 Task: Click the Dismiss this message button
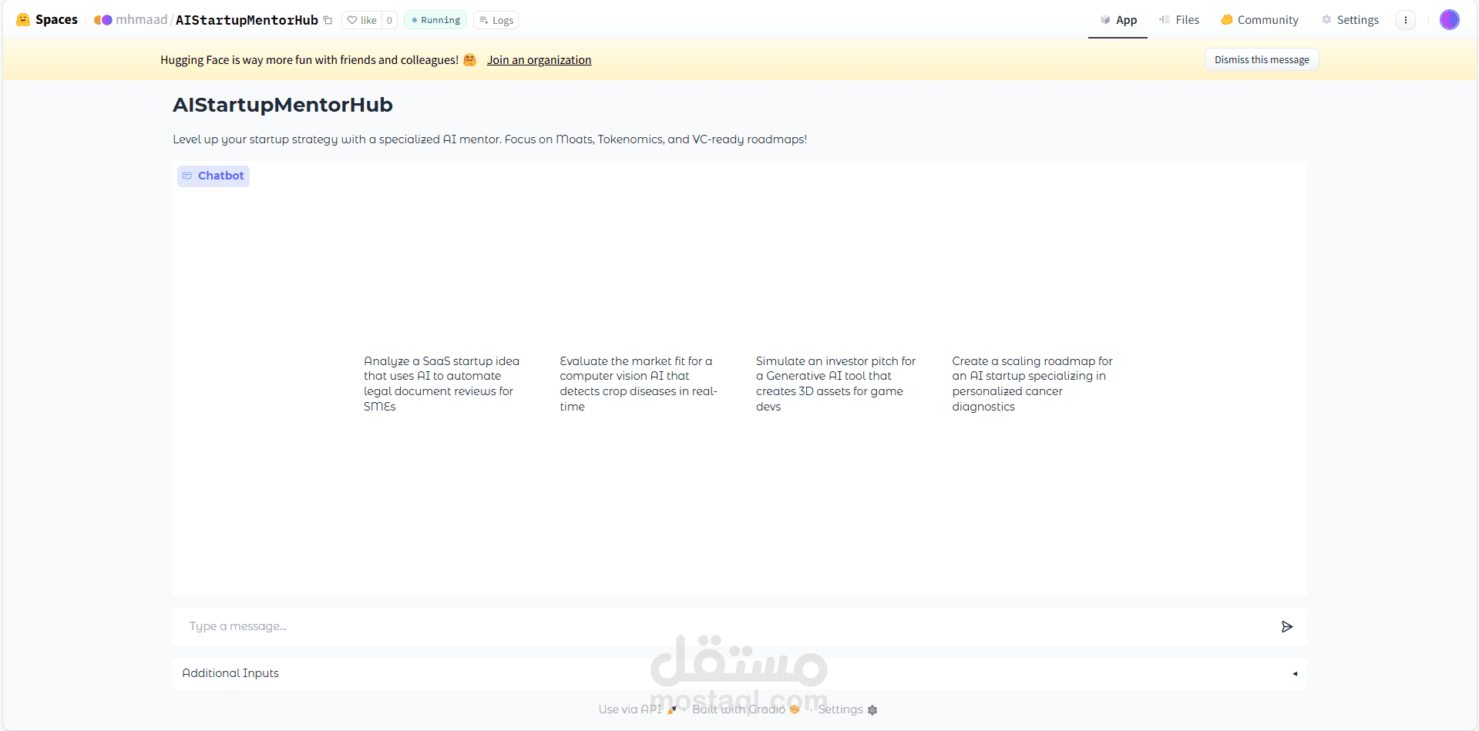click(1261, 59)
